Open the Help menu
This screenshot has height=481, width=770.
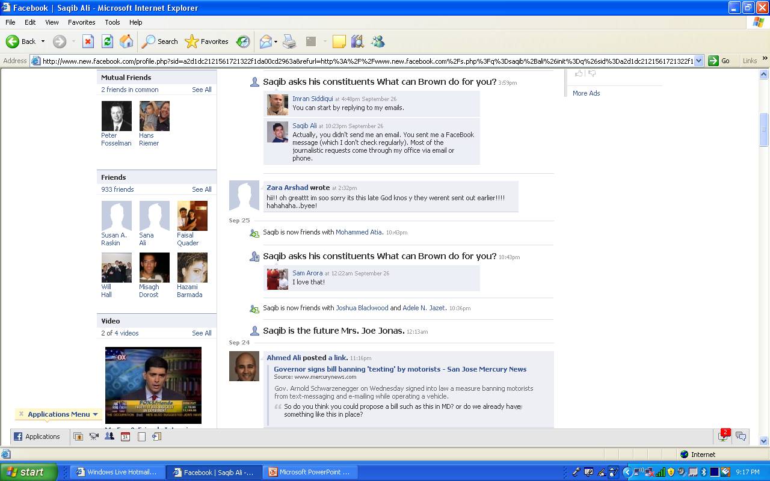pos(136,22)
